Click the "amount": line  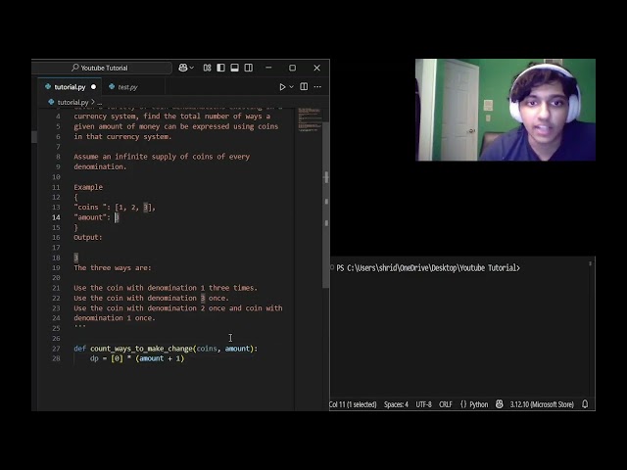(96, 217)
